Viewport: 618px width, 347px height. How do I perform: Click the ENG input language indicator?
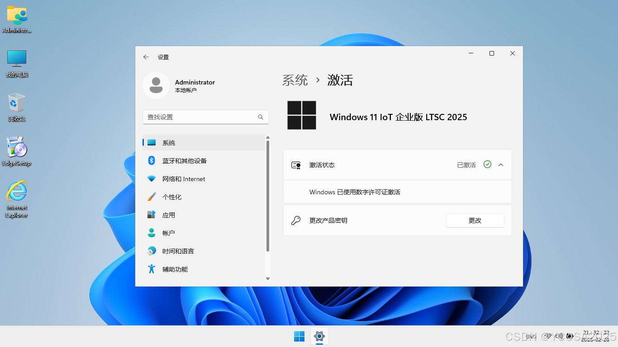[x=531, y=337]
